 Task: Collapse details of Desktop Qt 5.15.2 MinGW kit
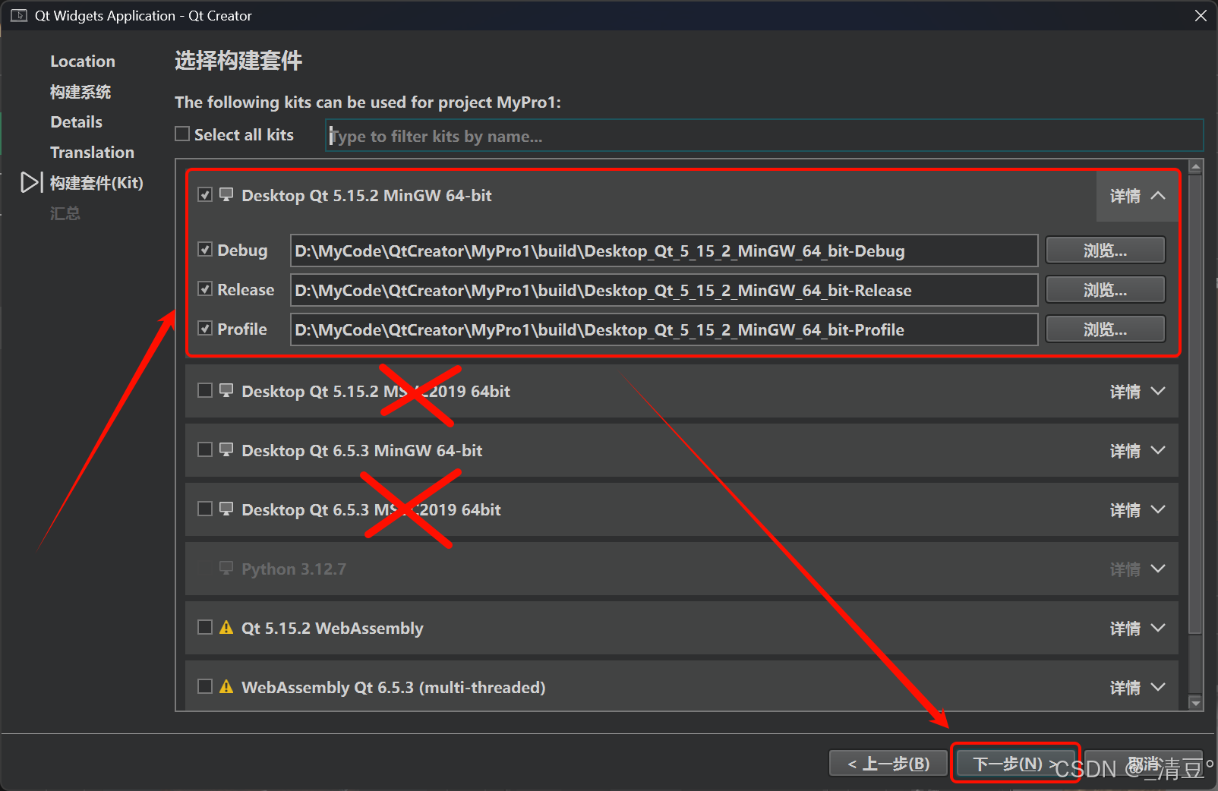[1137, 196]
